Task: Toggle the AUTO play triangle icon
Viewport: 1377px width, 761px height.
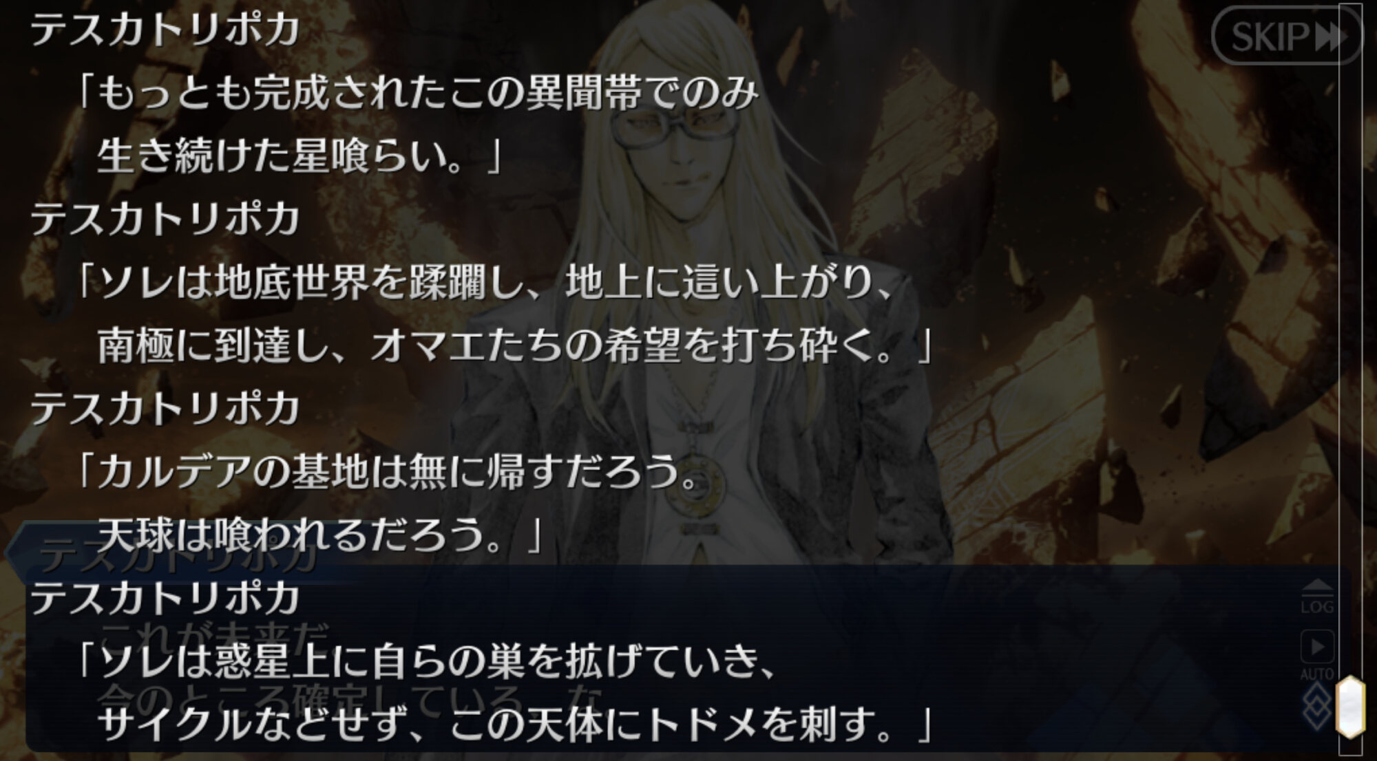Action: click(x=1317, y=647)
